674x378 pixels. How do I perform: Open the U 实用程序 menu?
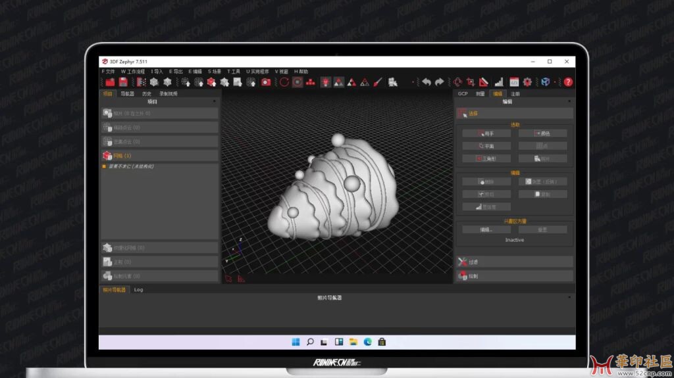257,71
